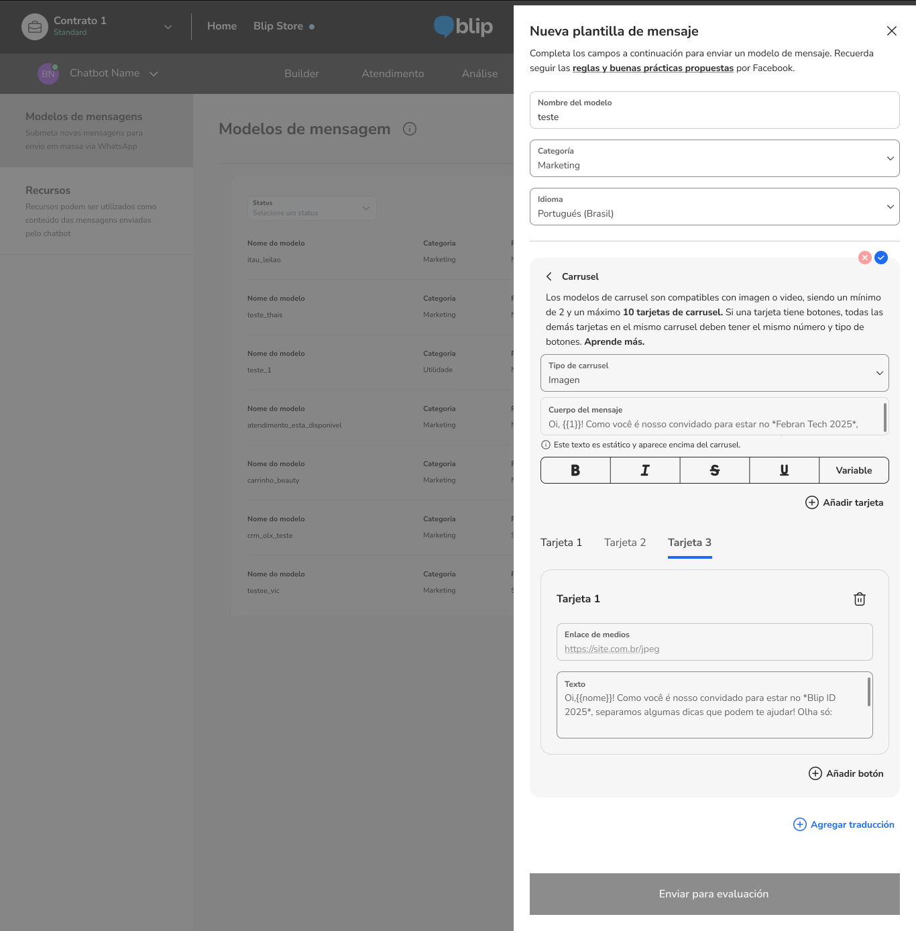Viewport: 916px width, 931px height.
Task: Insert a Variable into message body
Action: pyautogui.click(x=854, y=470)
